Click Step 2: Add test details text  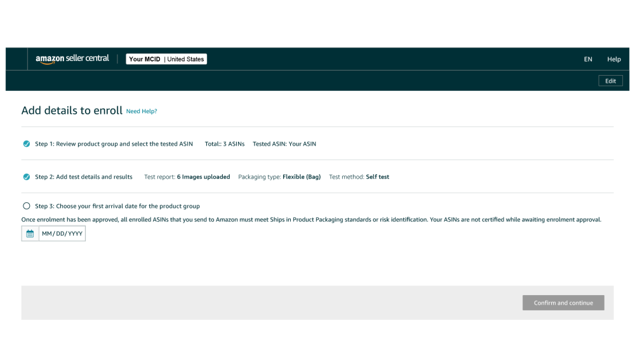coord(83,177)
